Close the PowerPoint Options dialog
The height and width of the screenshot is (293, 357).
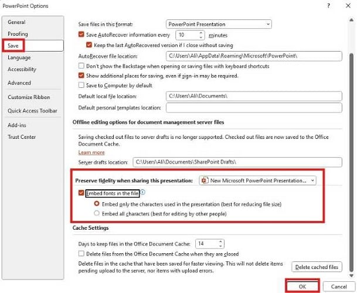tap(348, 6)
